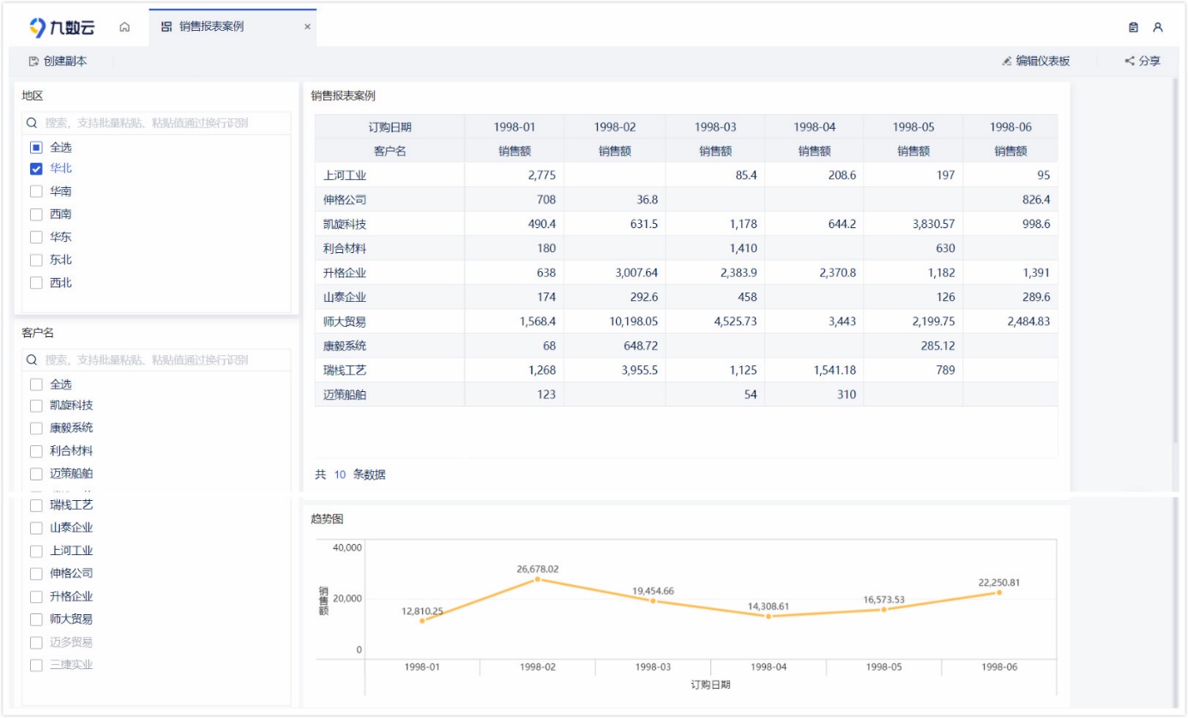
Task: Click 创建副本 button
Action: tap(57, 61)
